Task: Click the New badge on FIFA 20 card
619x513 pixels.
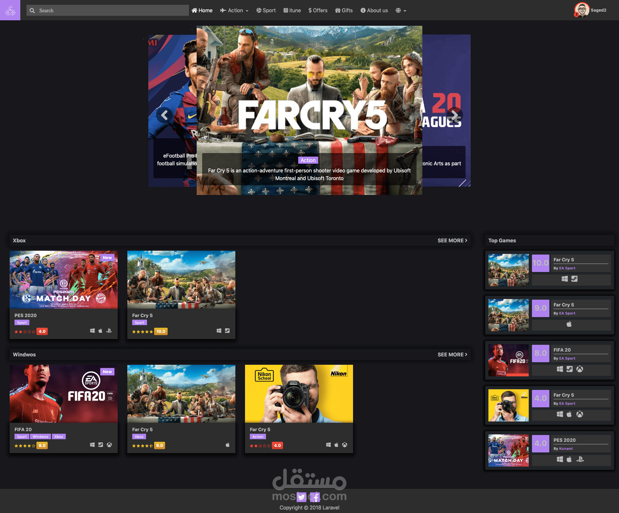Action: point(107,372)
